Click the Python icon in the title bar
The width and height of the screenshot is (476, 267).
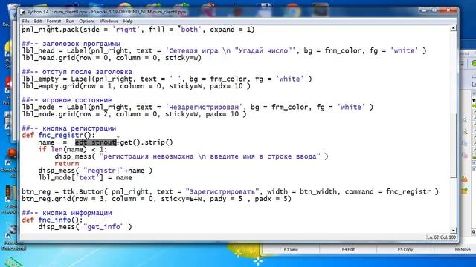23,12
